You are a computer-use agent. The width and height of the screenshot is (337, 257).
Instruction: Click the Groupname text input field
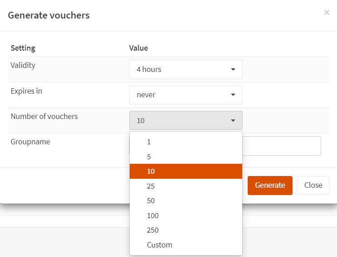pos(281,146)
